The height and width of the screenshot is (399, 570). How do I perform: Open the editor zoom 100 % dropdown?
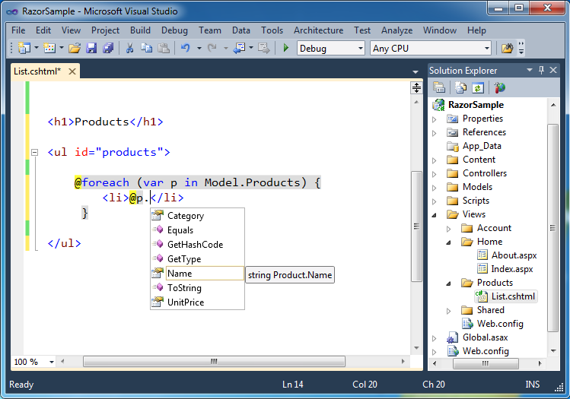click(x=52, y=362)
